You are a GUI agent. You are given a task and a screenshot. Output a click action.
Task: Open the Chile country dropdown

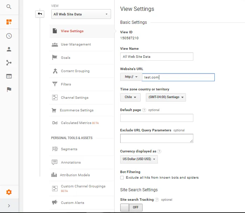pos(130,97)
